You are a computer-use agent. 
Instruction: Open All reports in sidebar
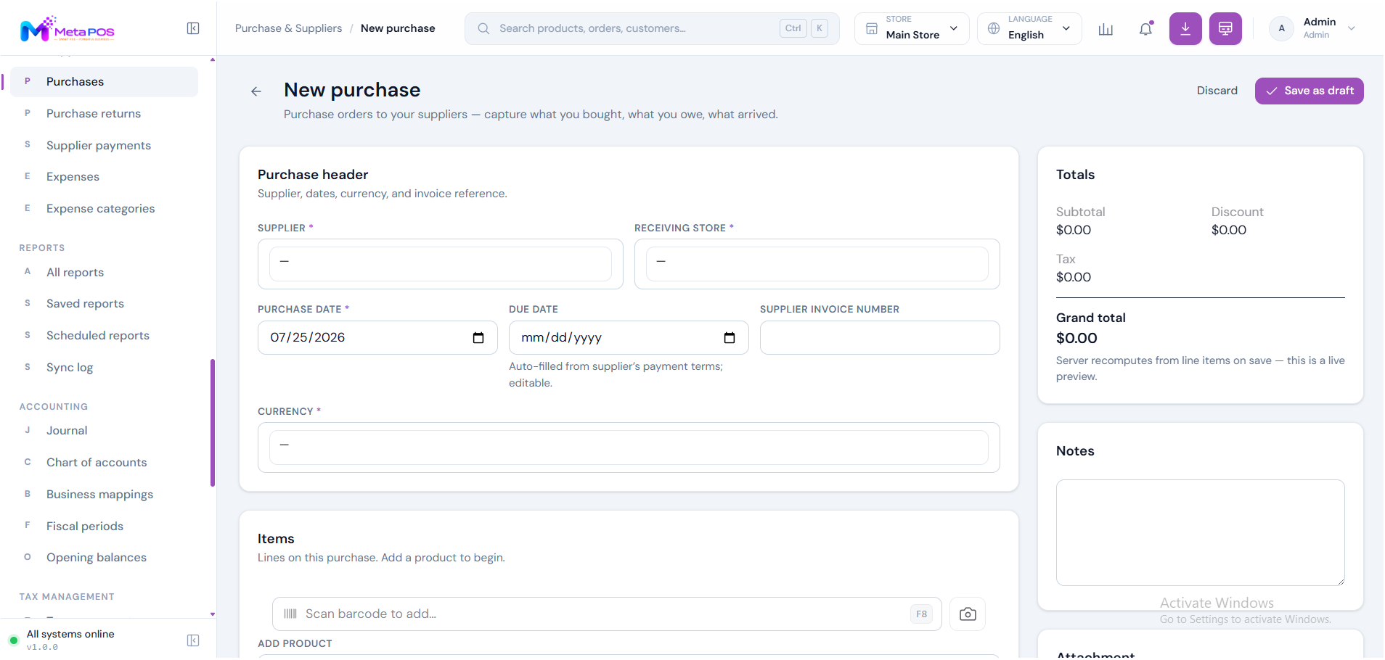(x=104, y=273)
